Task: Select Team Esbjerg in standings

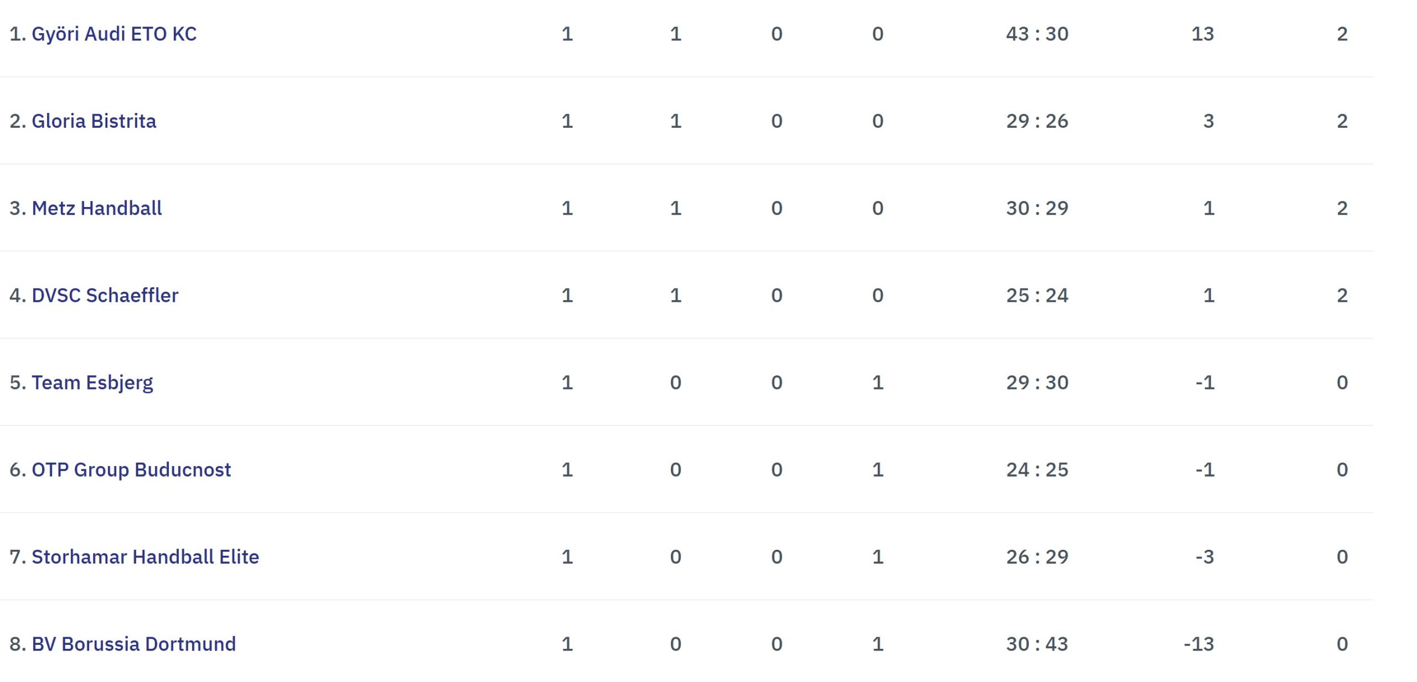Action: [92, 383]
